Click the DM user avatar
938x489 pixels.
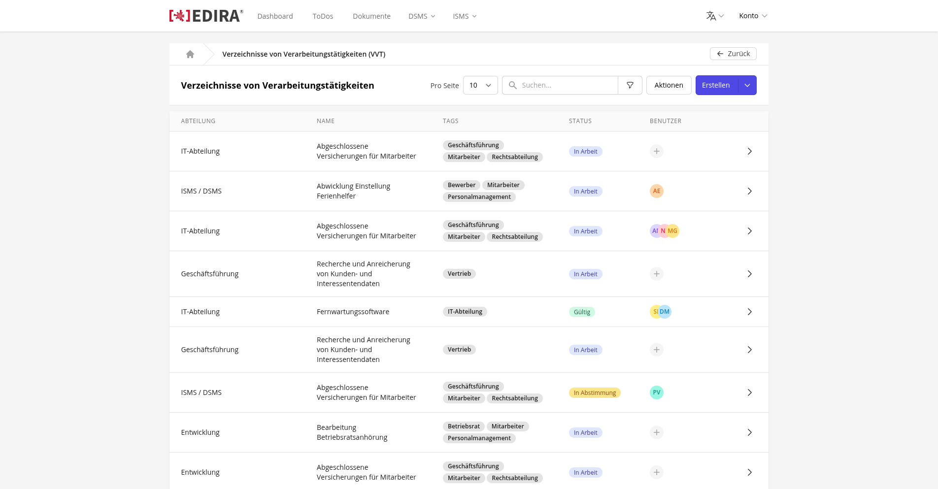(665, 312)
